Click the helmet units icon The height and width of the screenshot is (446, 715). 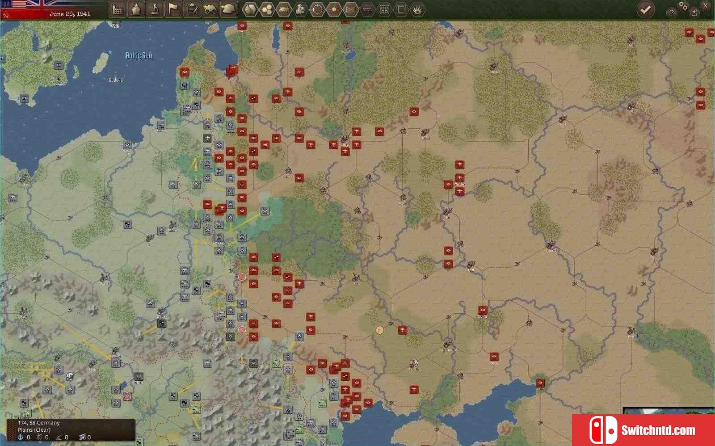pos(229,9)
